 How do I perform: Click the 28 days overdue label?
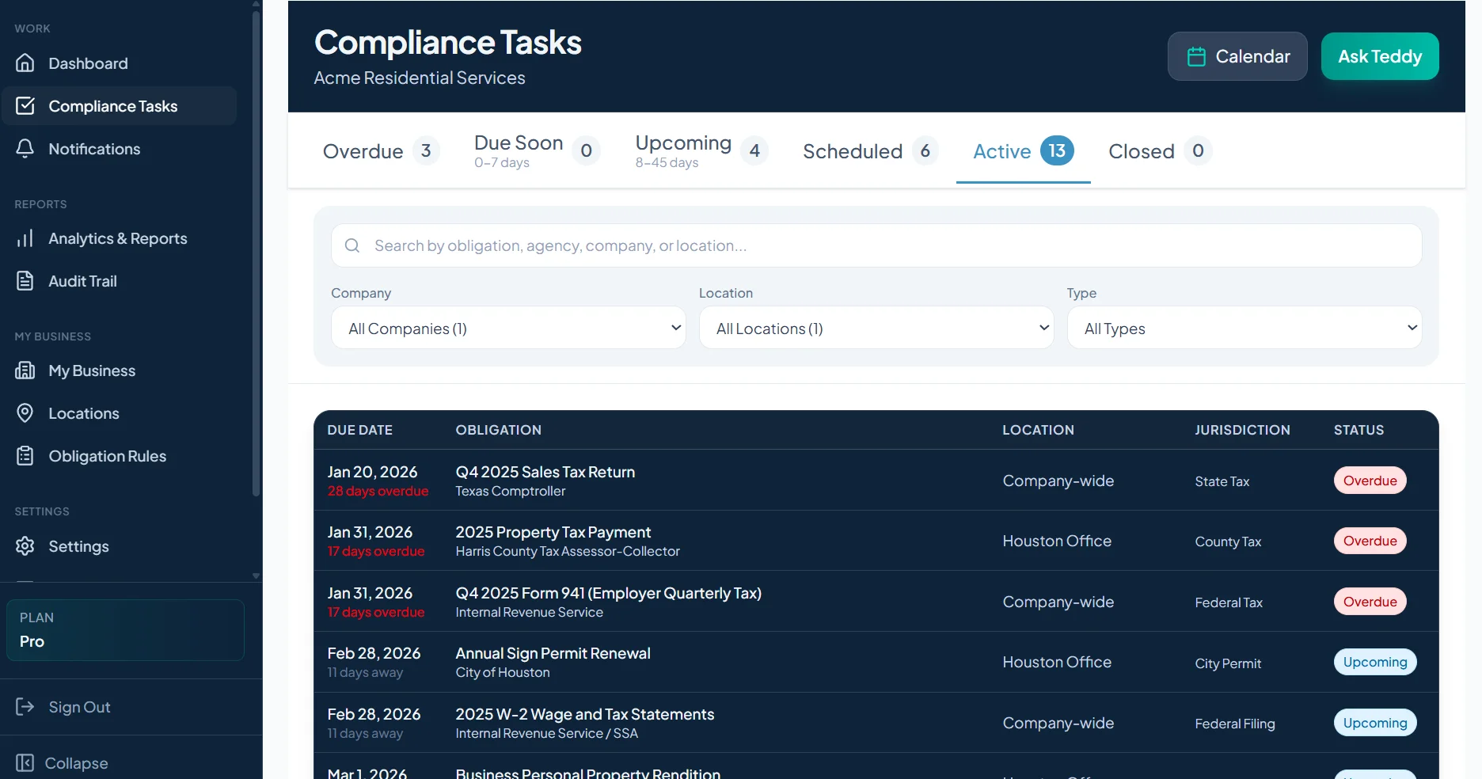(378, 491)
